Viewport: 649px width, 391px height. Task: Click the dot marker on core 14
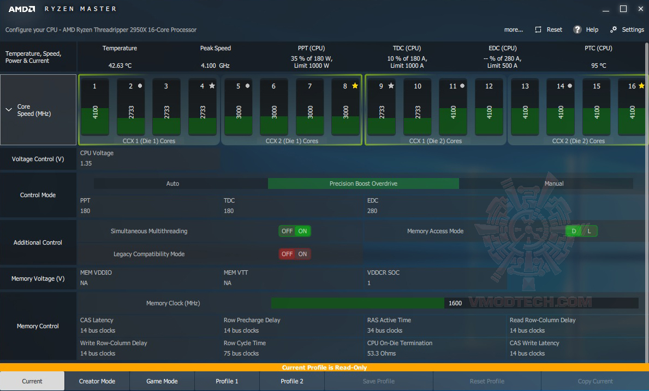(x=569, y=86)
